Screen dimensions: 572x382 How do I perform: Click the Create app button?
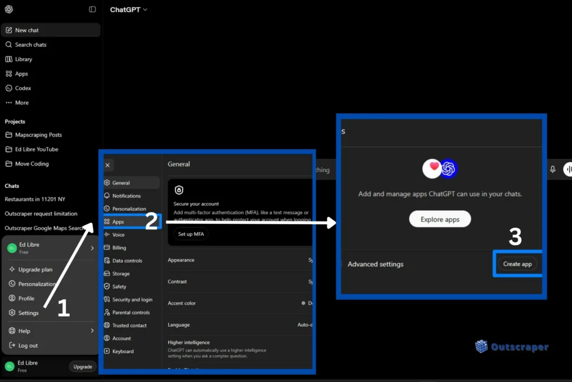(517, 263)
